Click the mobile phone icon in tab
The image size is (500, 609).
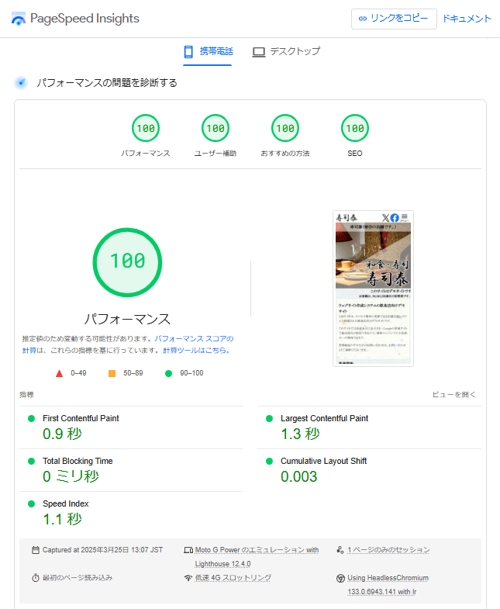(188, 52)
